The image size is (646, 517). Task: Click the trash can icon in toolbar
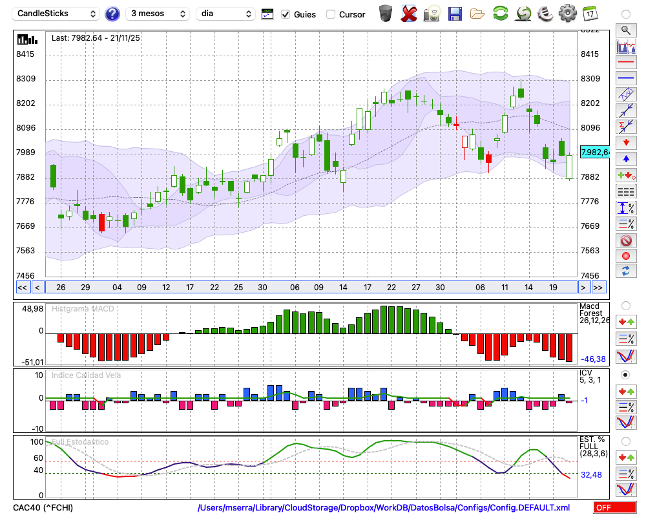[x=386, y=14]
